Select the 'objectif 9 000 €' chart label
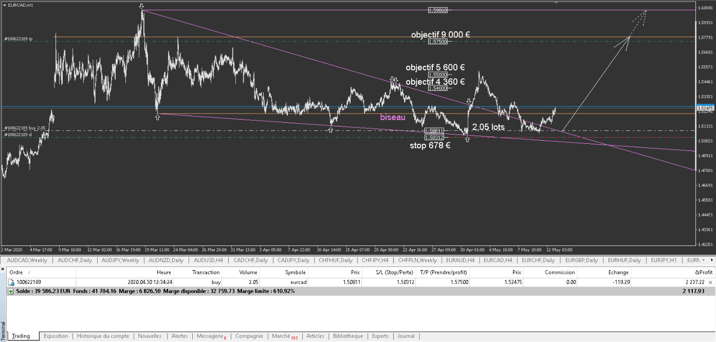 tap(440, 34)
